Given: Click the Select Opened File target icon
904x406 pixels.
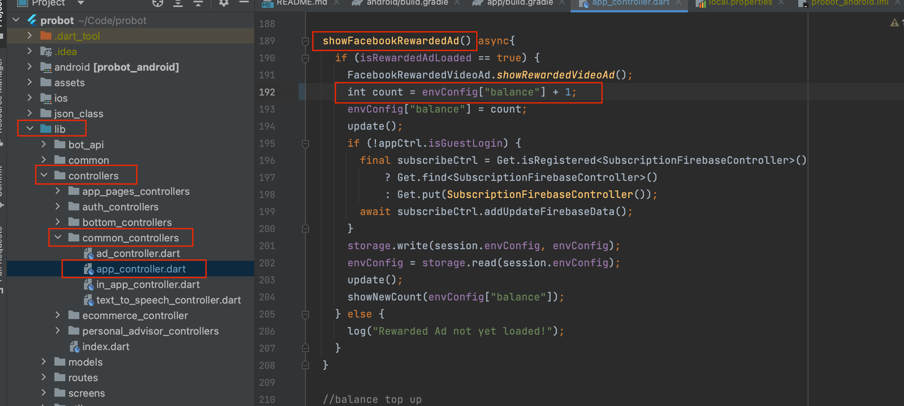Looking at the screenshot, I should pyautogui.click(x=157, y=3).
